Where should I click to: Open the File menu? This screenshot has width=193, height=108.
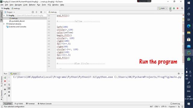(x=2, y=5)
